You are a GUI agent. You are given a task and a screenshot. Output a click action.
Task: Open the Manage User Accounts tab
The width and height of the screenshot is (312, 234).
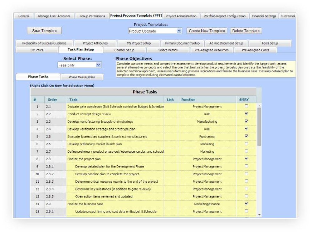pyautogui.click(x=54, y=16)
